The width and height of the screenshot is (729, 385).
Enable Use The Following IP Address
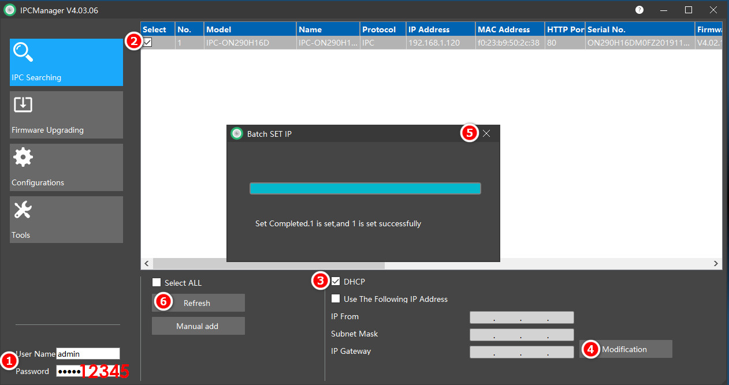(336, 299)
